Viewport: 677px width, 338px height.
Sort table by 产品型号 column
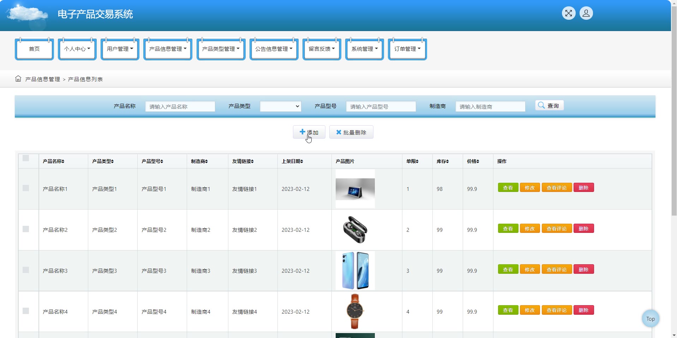click(152, 161)
